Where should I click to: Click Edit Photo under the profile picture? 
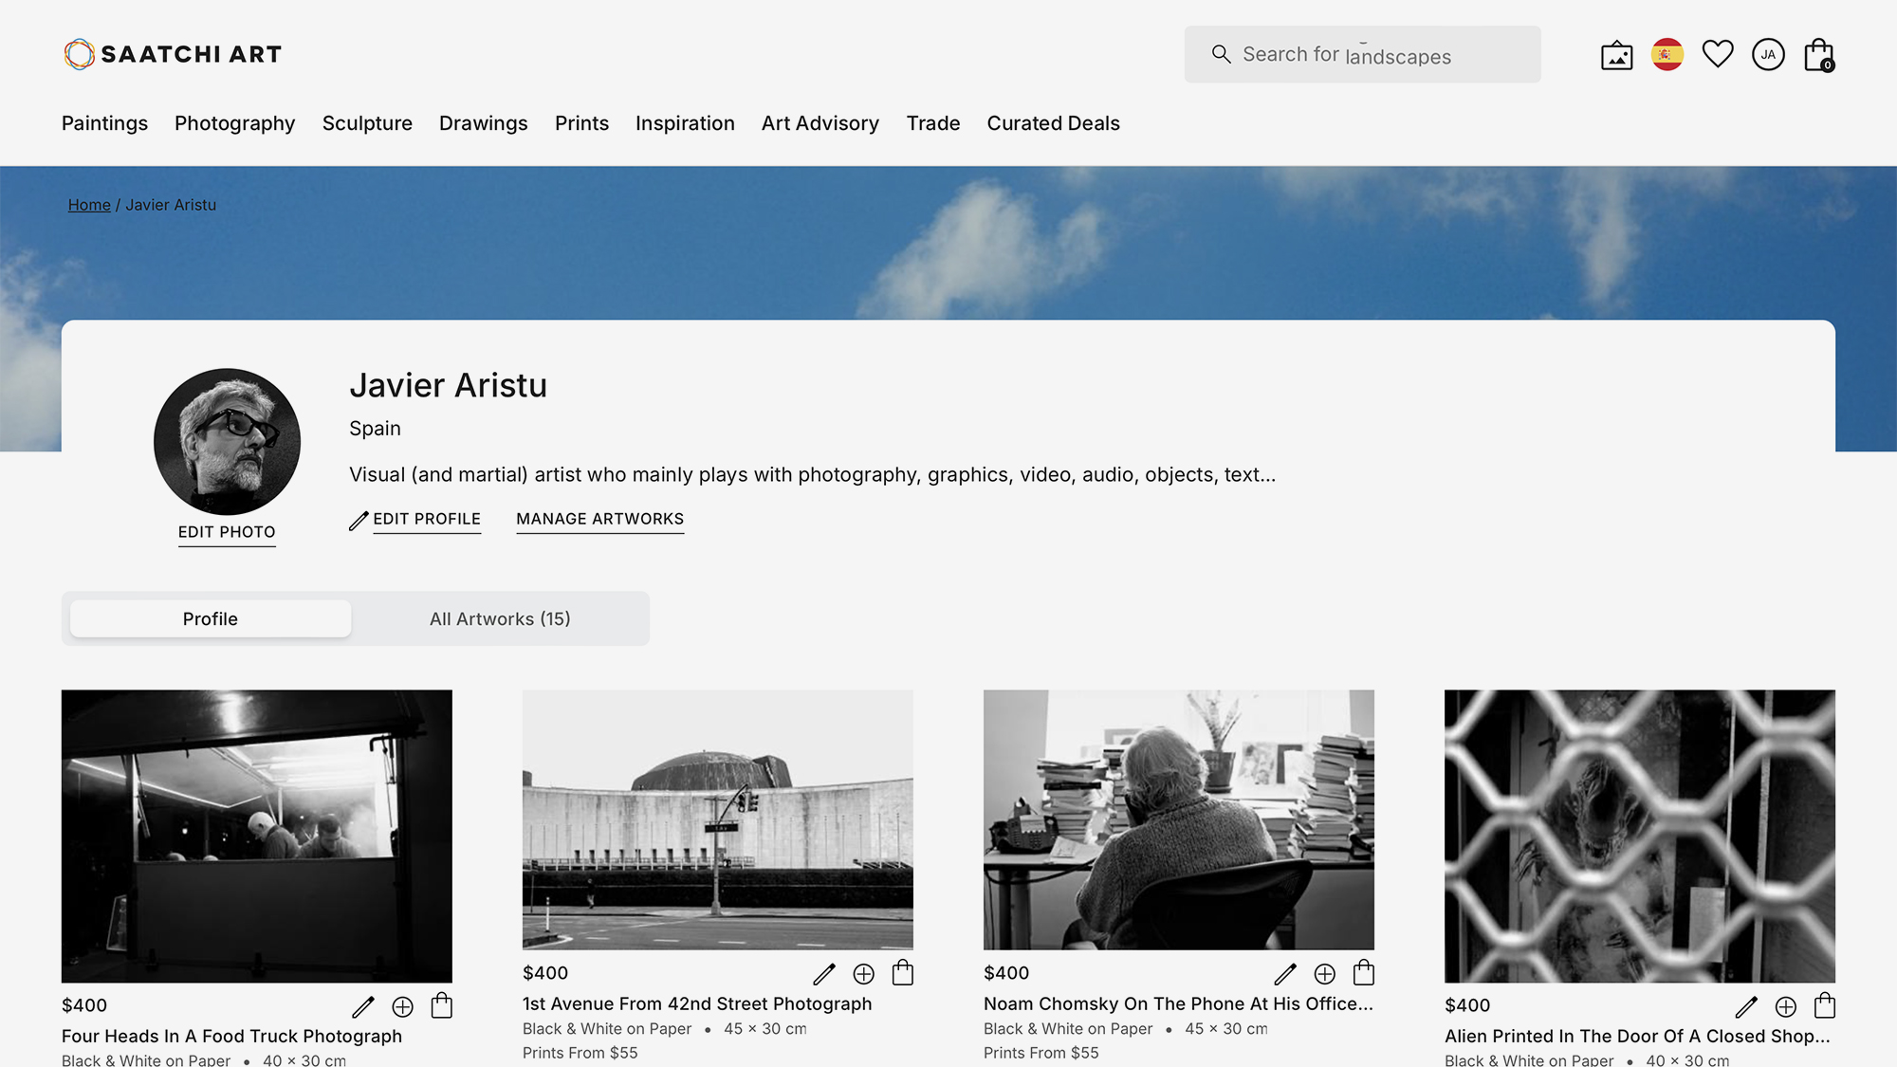click(227, 531)
